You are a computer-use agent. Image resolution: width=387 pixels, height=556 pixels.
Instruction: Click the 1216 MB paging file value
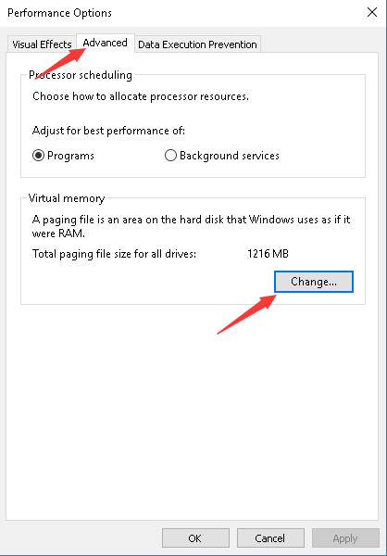[268, 254]
